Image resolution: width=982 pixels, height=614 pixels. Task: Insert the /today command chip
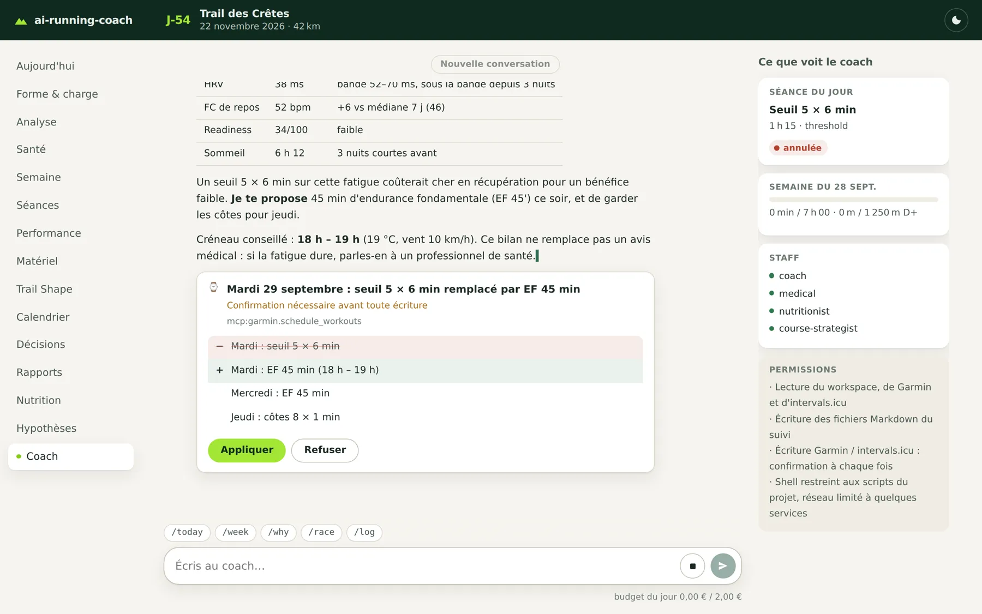(x=187, y=532)
